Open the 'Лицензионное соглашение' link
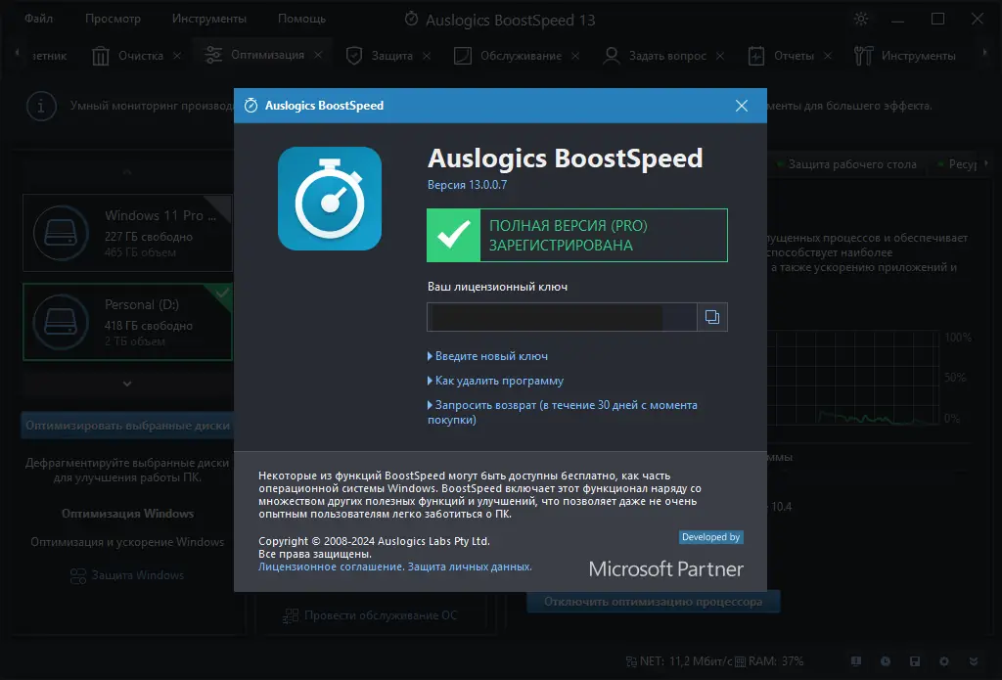1002x680 pixels. point(331,567)
